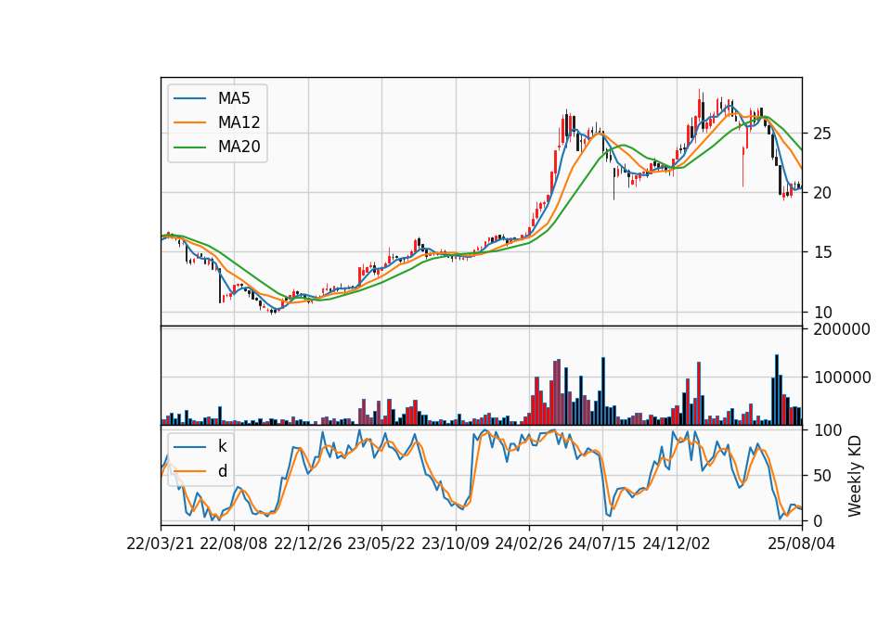Click the 25/08/04 date label
Image resolution: width=891 pixels, height=640 pixels.
[x=802, y=544]
